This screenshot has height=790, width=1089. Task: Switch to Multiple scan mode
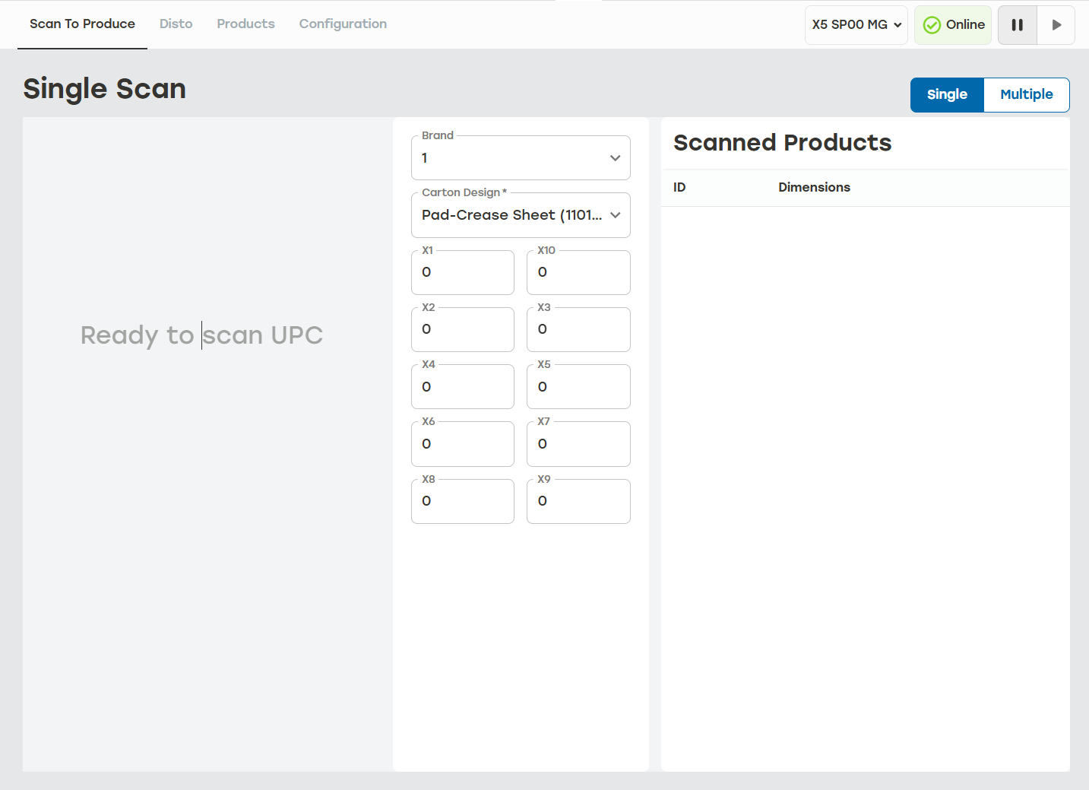point(1027,94)
